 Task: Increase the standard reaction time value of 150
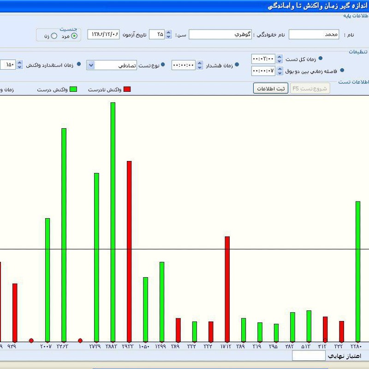tap(19, 63)
